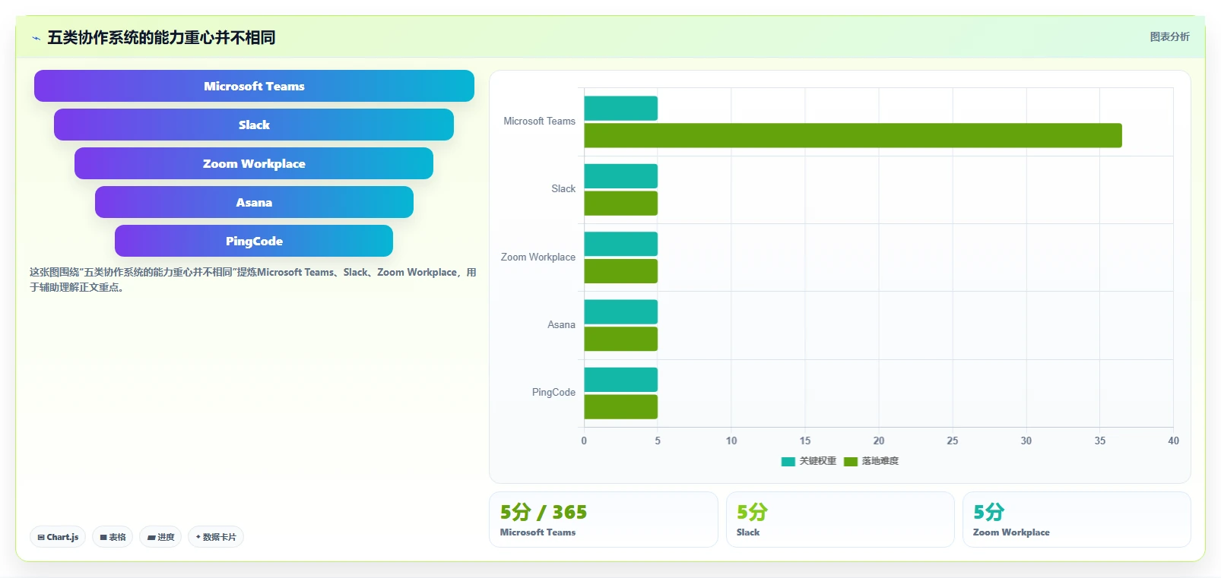This screenshot has height=578, width=1221.
Task: Click the Chart.js tag
Action: (58, 537)
